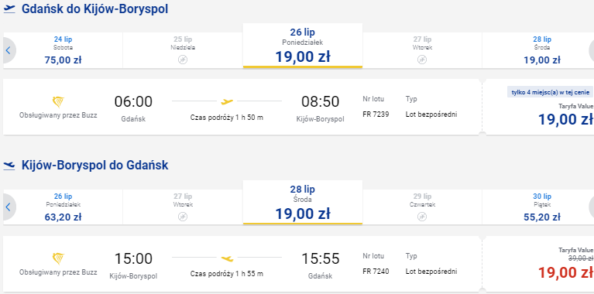
Task: Choose selected outbound tab 26 lip Poniedziałek
Action: [303, 46]
